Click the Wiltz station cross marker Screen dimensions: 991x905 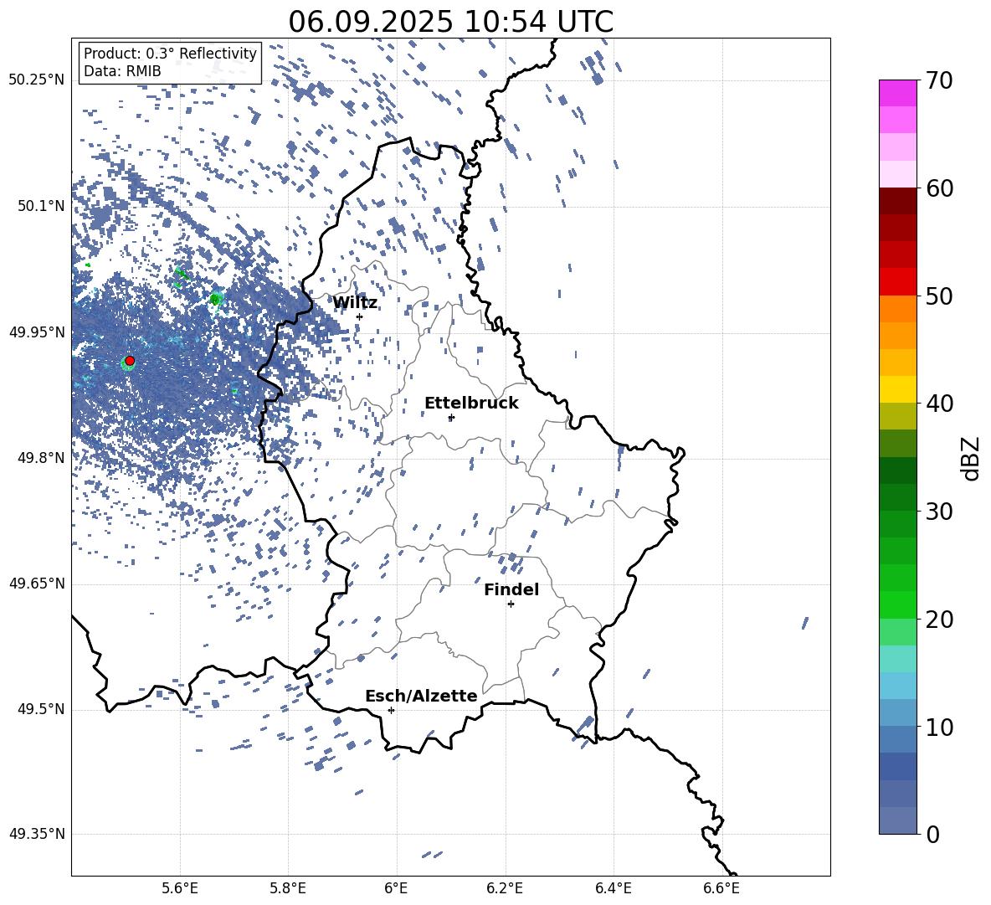359,316
